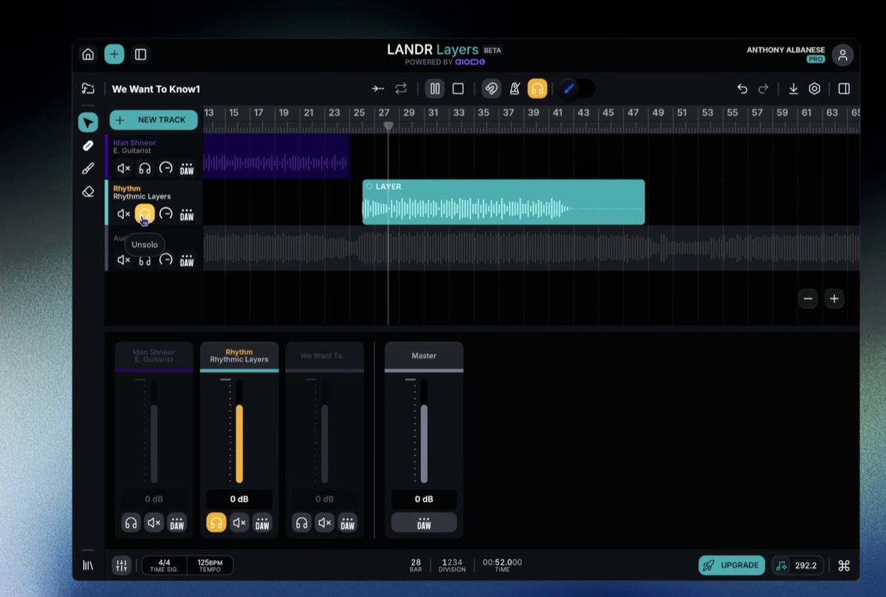Select the pointer tool
This screenshot has height=597, width=886.
pyautogui.click(x=88, y=122)
